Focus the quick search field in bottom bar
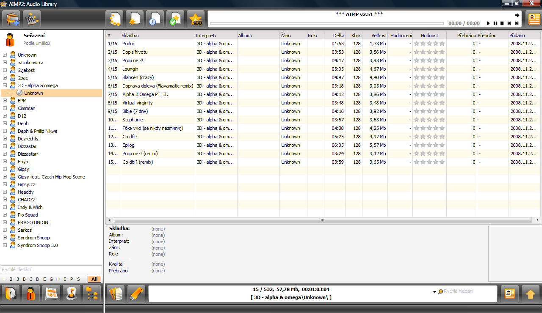The image size is (542, 313). tap(469, 291)
